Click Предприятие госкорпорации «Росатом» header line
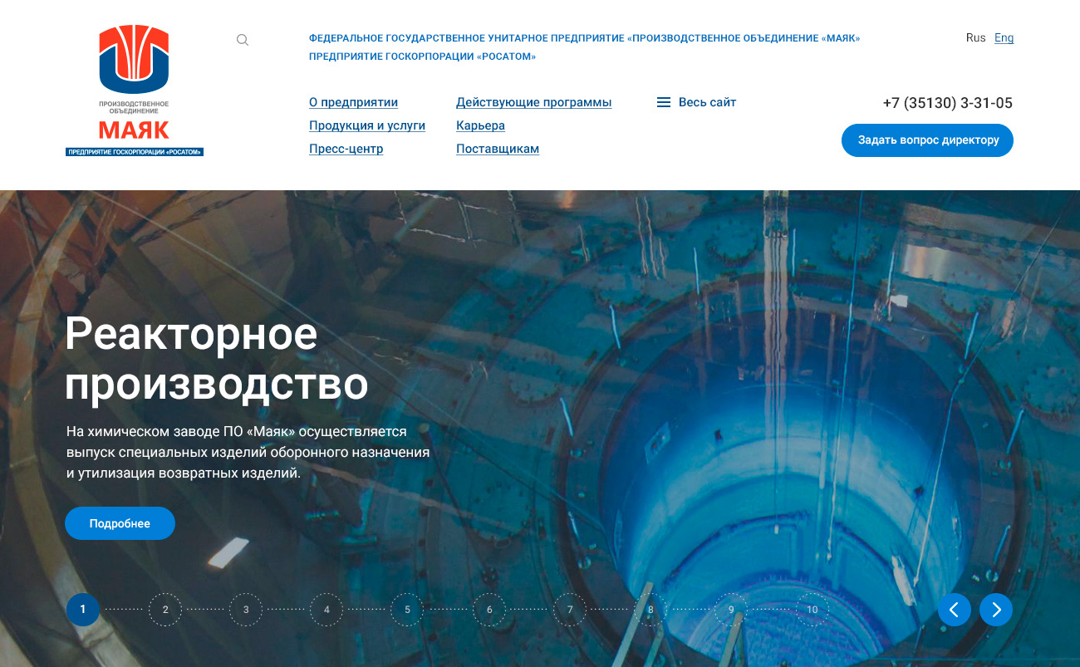Screen dimensions: 1080x667 point(422,56)
